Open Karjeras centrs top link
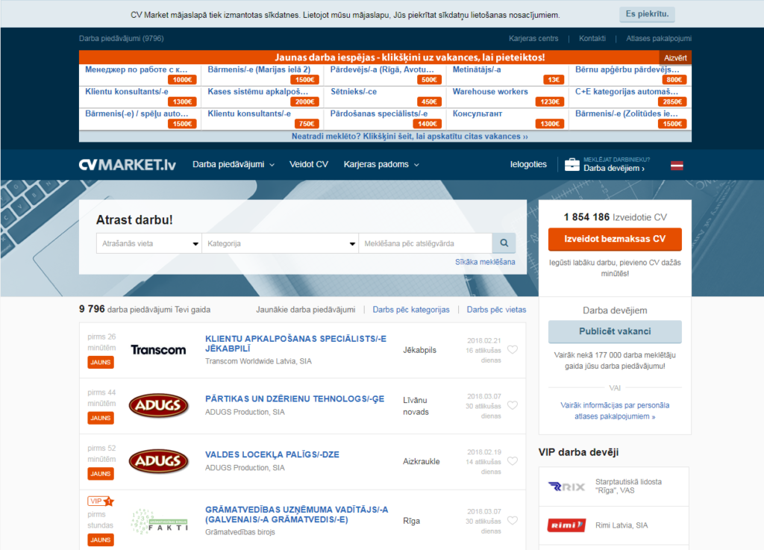764x550 pixels. click(x=533, y=39)
